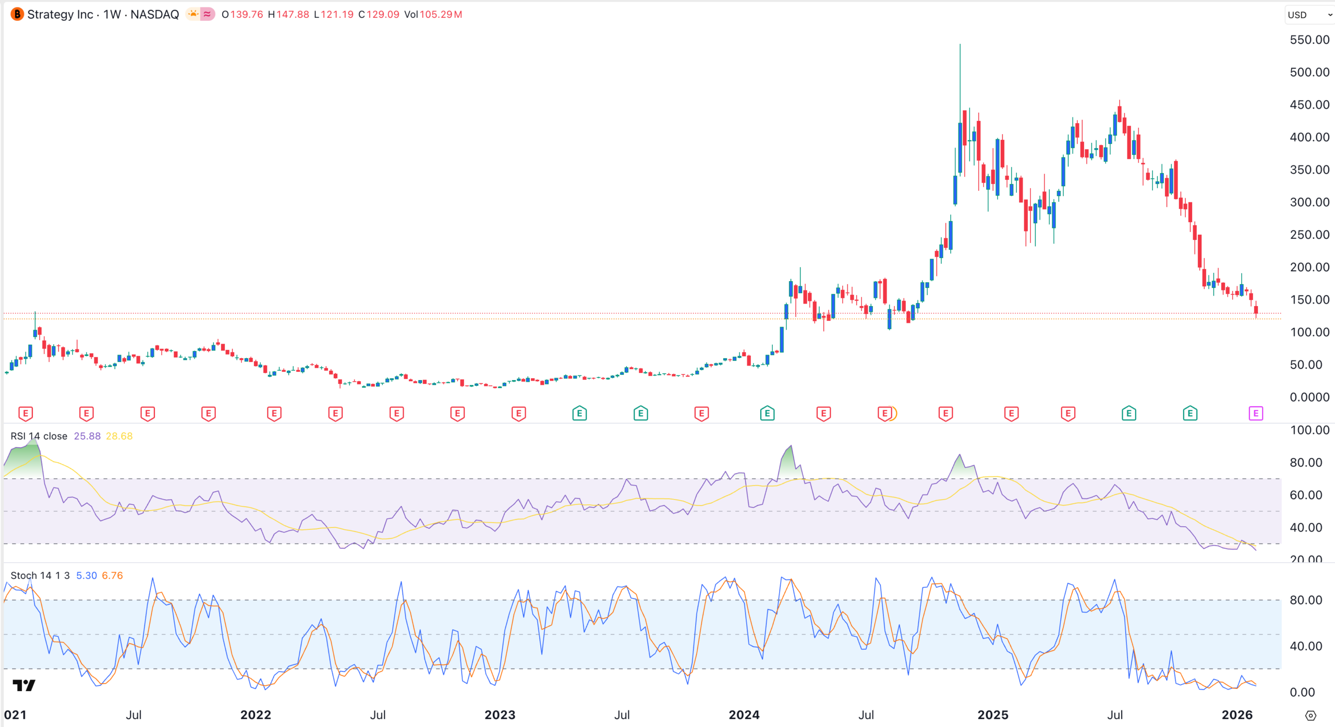Screen dimensions: 1335x727
Task: Click the high price 147.88
Action: click(x=293, y=15)
